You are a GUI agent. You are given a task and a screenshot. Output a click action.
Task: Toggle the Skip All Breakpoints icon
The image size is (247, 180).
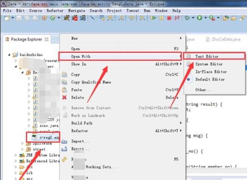click(x=93, y=18)
